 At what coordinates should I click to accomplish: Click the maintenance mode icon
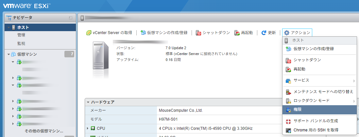coord(288,92)
